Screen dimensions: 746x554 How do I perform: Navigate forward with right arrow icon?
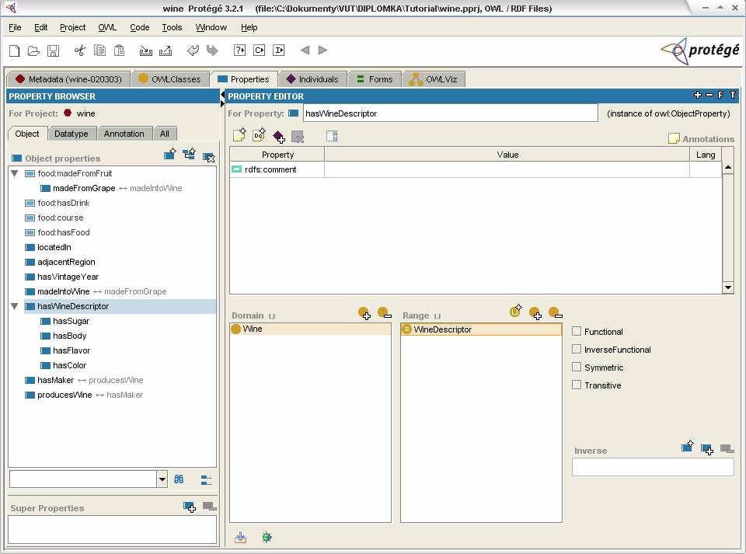(322, 50)
